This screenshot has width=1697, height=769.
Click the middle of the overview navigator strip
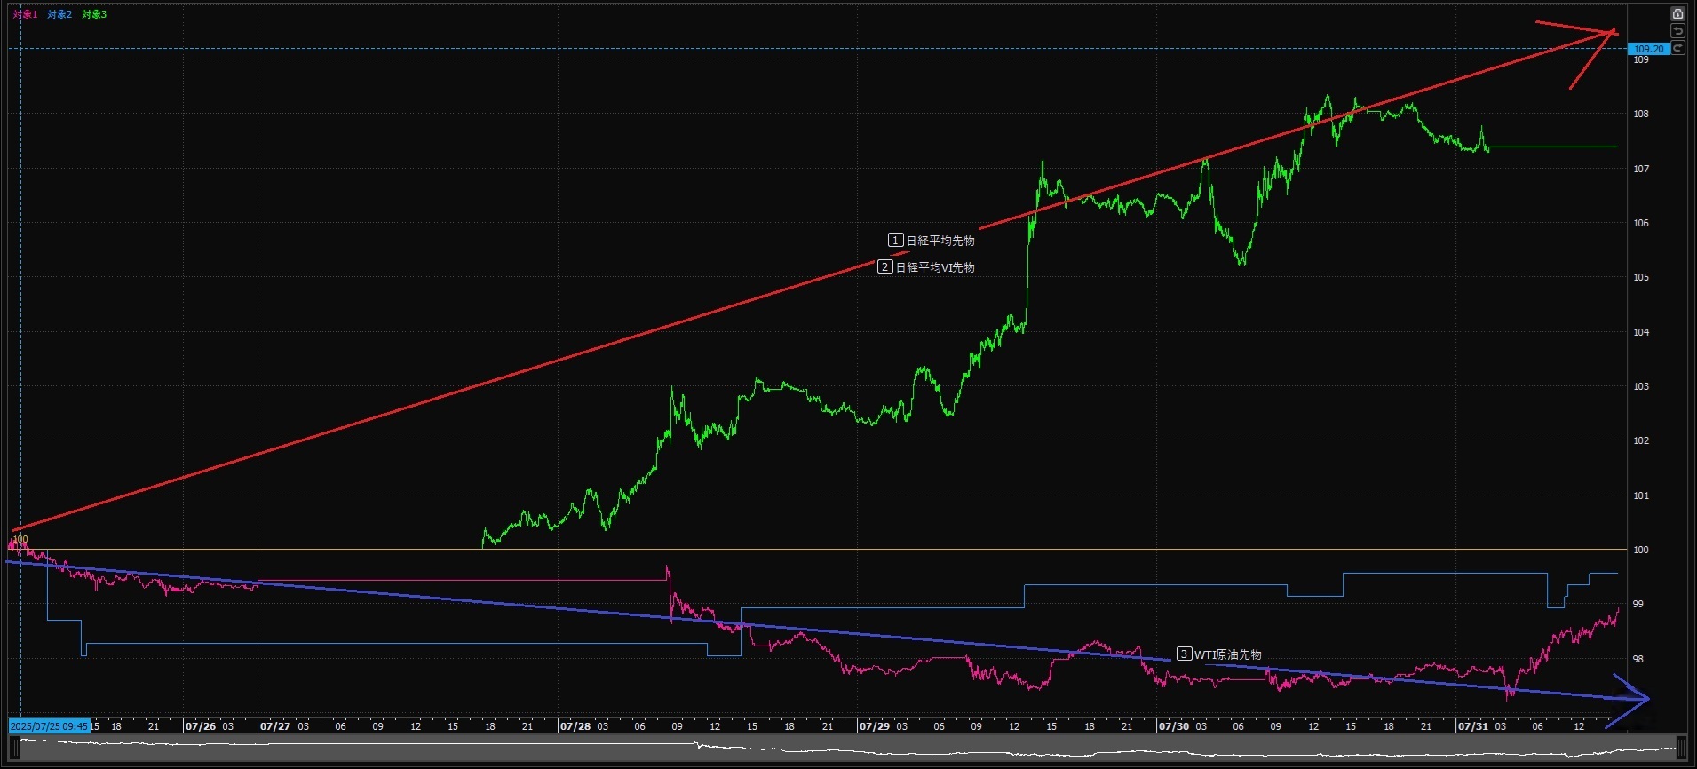point(848,749)
